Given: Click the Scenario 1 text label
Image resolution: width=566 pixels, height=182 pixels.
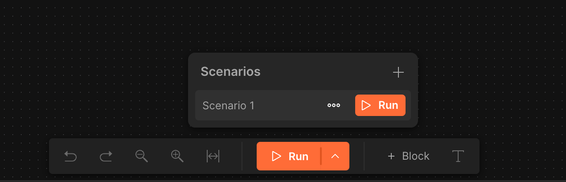Looking at the screenshot, I should [x=228, y=106].
